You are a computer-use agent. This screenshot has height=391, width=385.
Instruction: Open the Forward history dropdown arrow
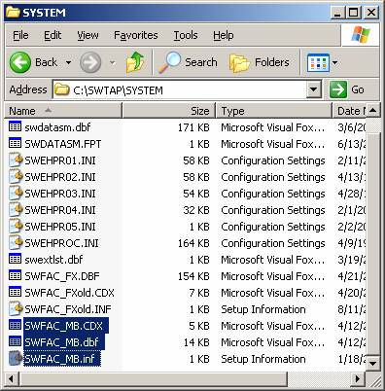[x=112, y=62]
